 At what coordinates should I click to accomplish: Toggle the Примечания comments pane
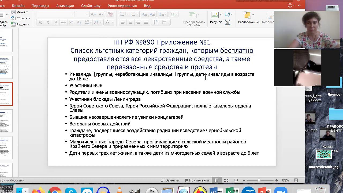pos(196,180)
